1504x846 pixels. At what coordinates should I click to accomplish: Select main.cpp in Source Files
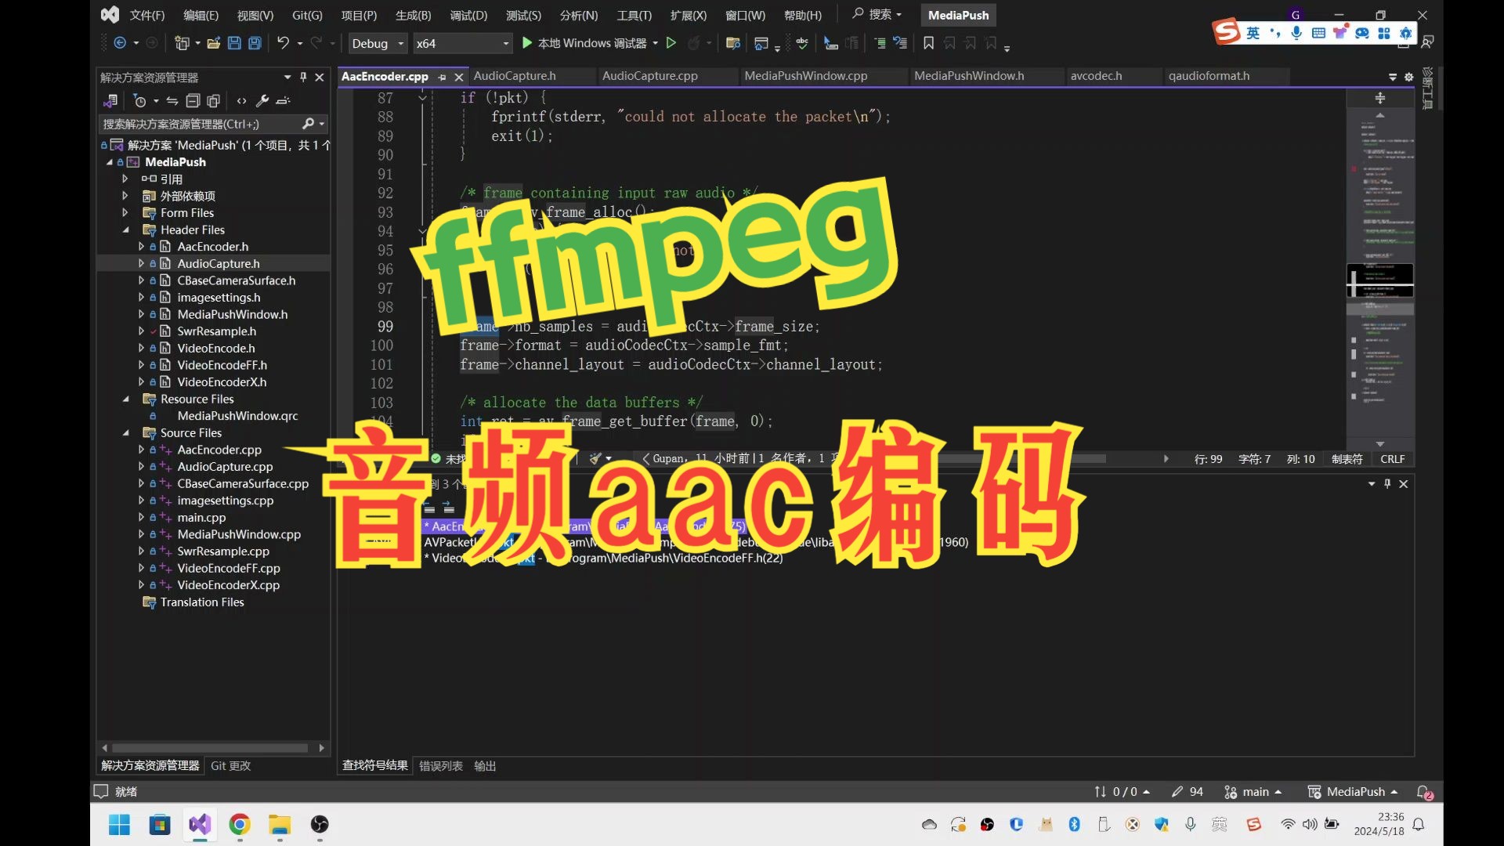[x=201, y=518]
